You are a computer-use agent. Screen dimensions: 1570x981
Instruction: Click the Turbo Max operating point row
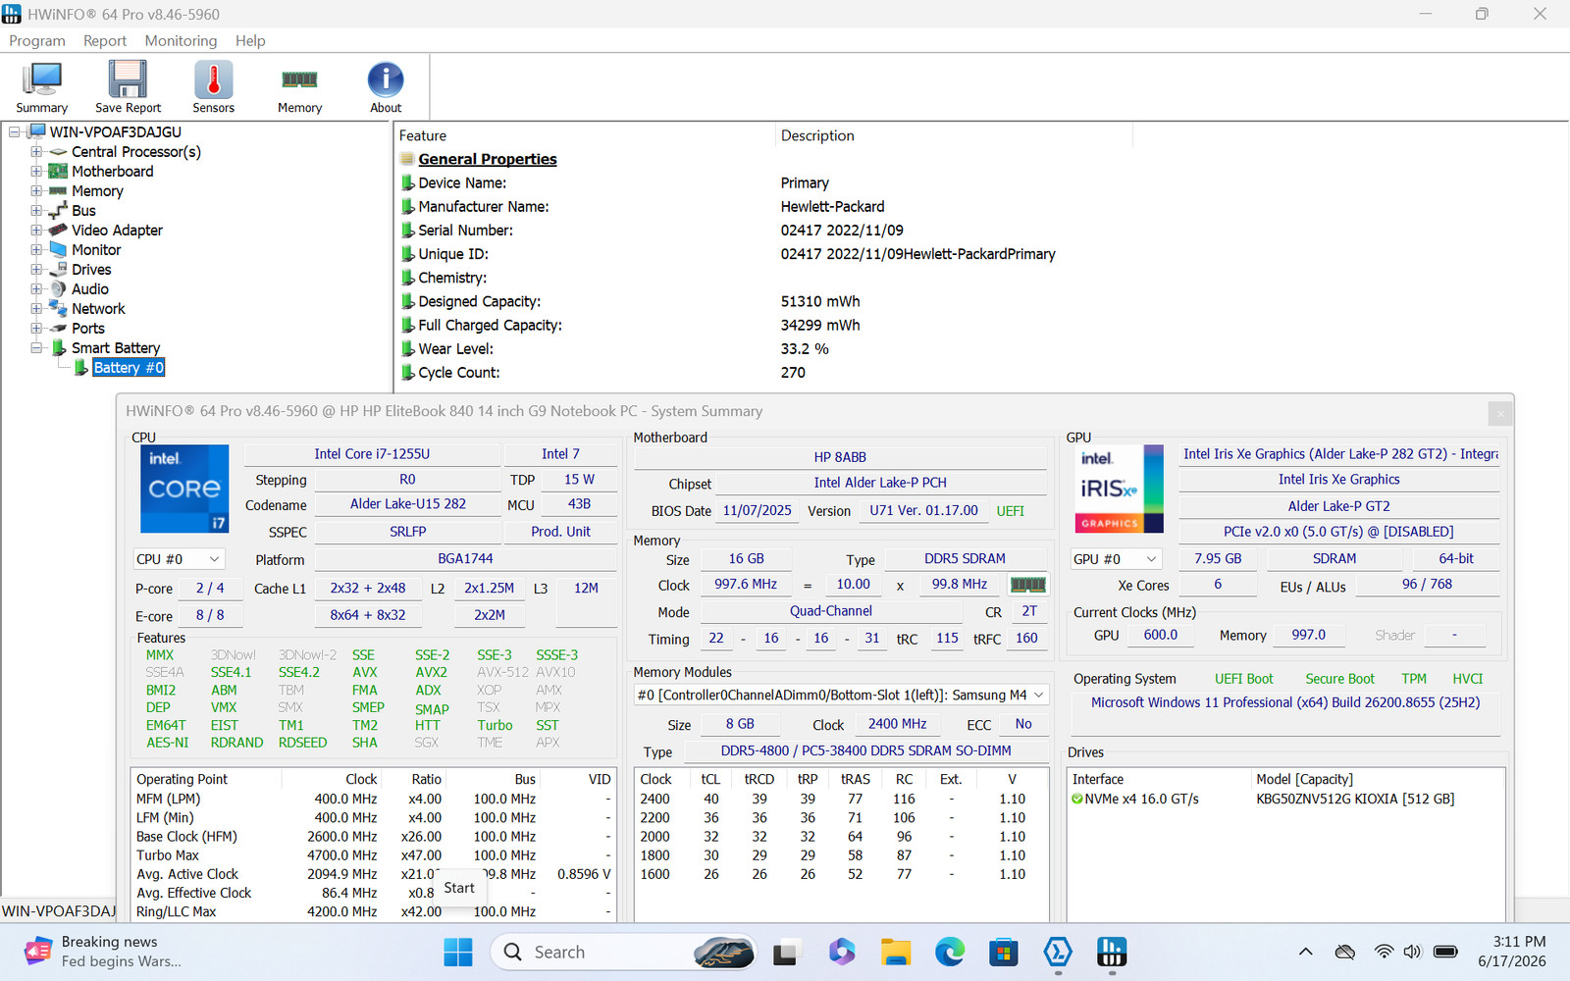pyautogui.click(x=373, y=855)
